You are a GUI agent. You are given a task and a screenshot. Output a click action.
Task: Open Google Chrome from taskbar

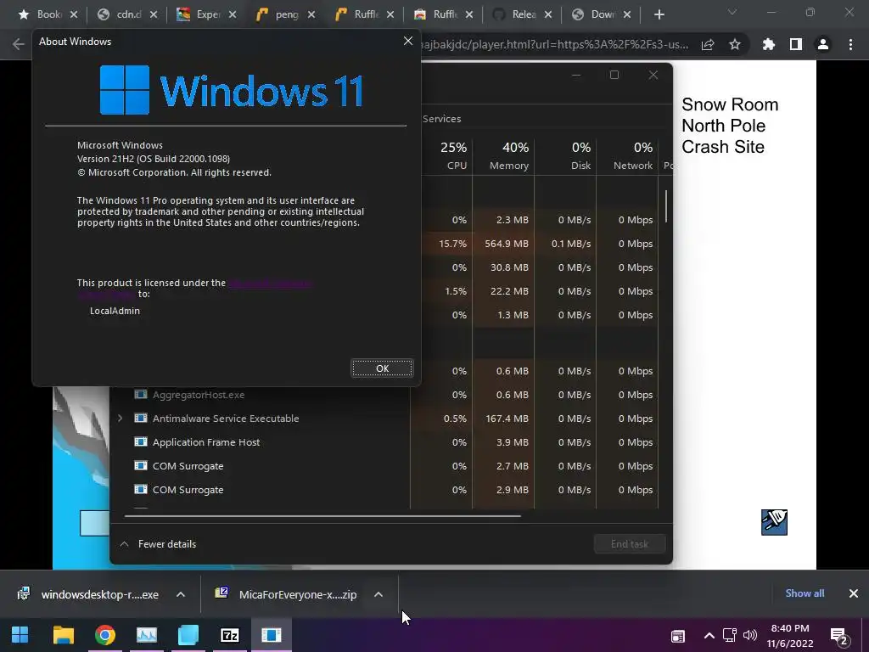click(x=104, y=635)
